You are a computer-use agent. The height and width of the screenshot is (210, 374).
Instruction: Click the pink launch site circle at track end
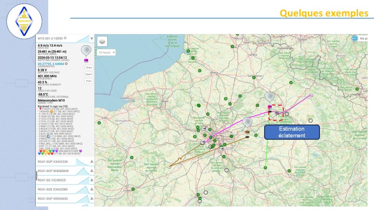click(311, 95)
